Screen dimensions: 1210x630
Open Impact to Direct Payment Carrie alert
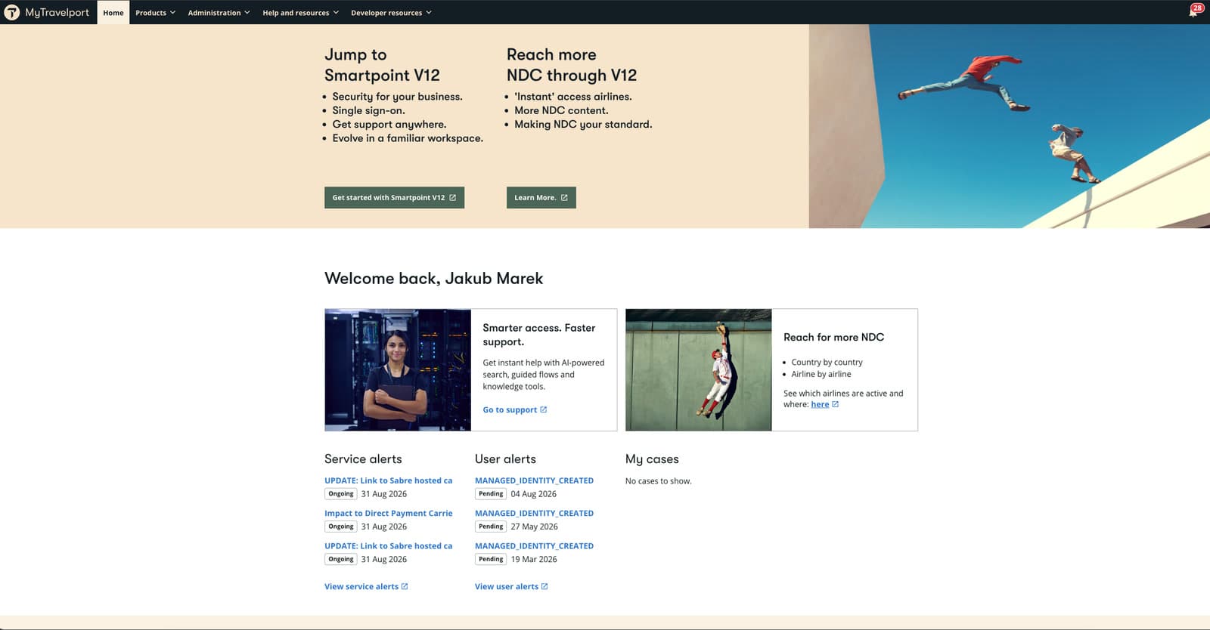coord(389,514)
